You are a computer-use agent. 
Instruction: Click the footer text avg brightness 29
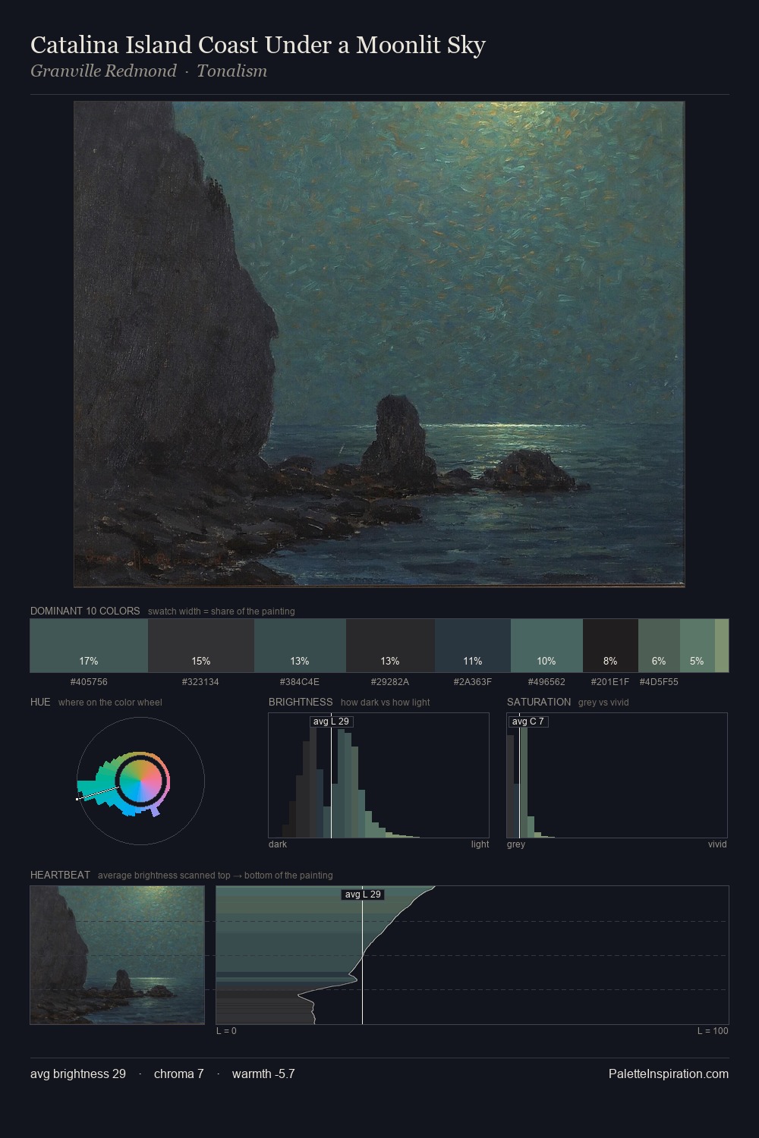point(78,1074)
